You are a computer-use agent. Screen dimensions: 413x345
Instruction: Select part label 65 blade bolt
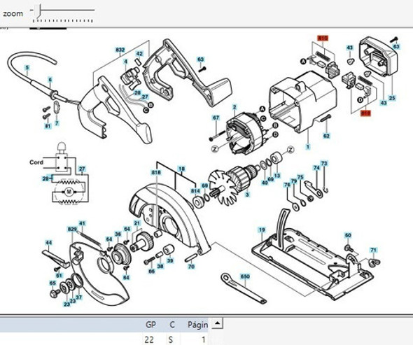coord(52,283)
